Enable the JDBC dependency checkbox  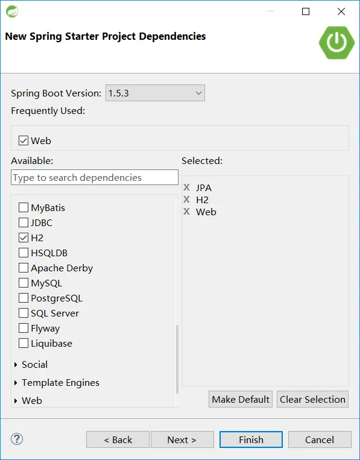point(24,222)
